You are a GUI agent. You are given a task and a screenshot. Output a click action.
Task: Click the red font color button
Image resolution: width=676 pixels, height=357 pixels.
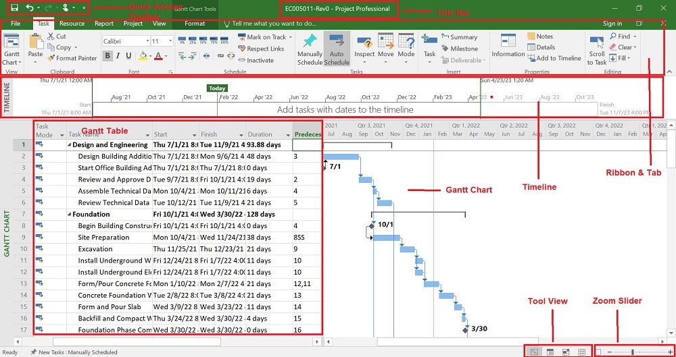point(158,55)
